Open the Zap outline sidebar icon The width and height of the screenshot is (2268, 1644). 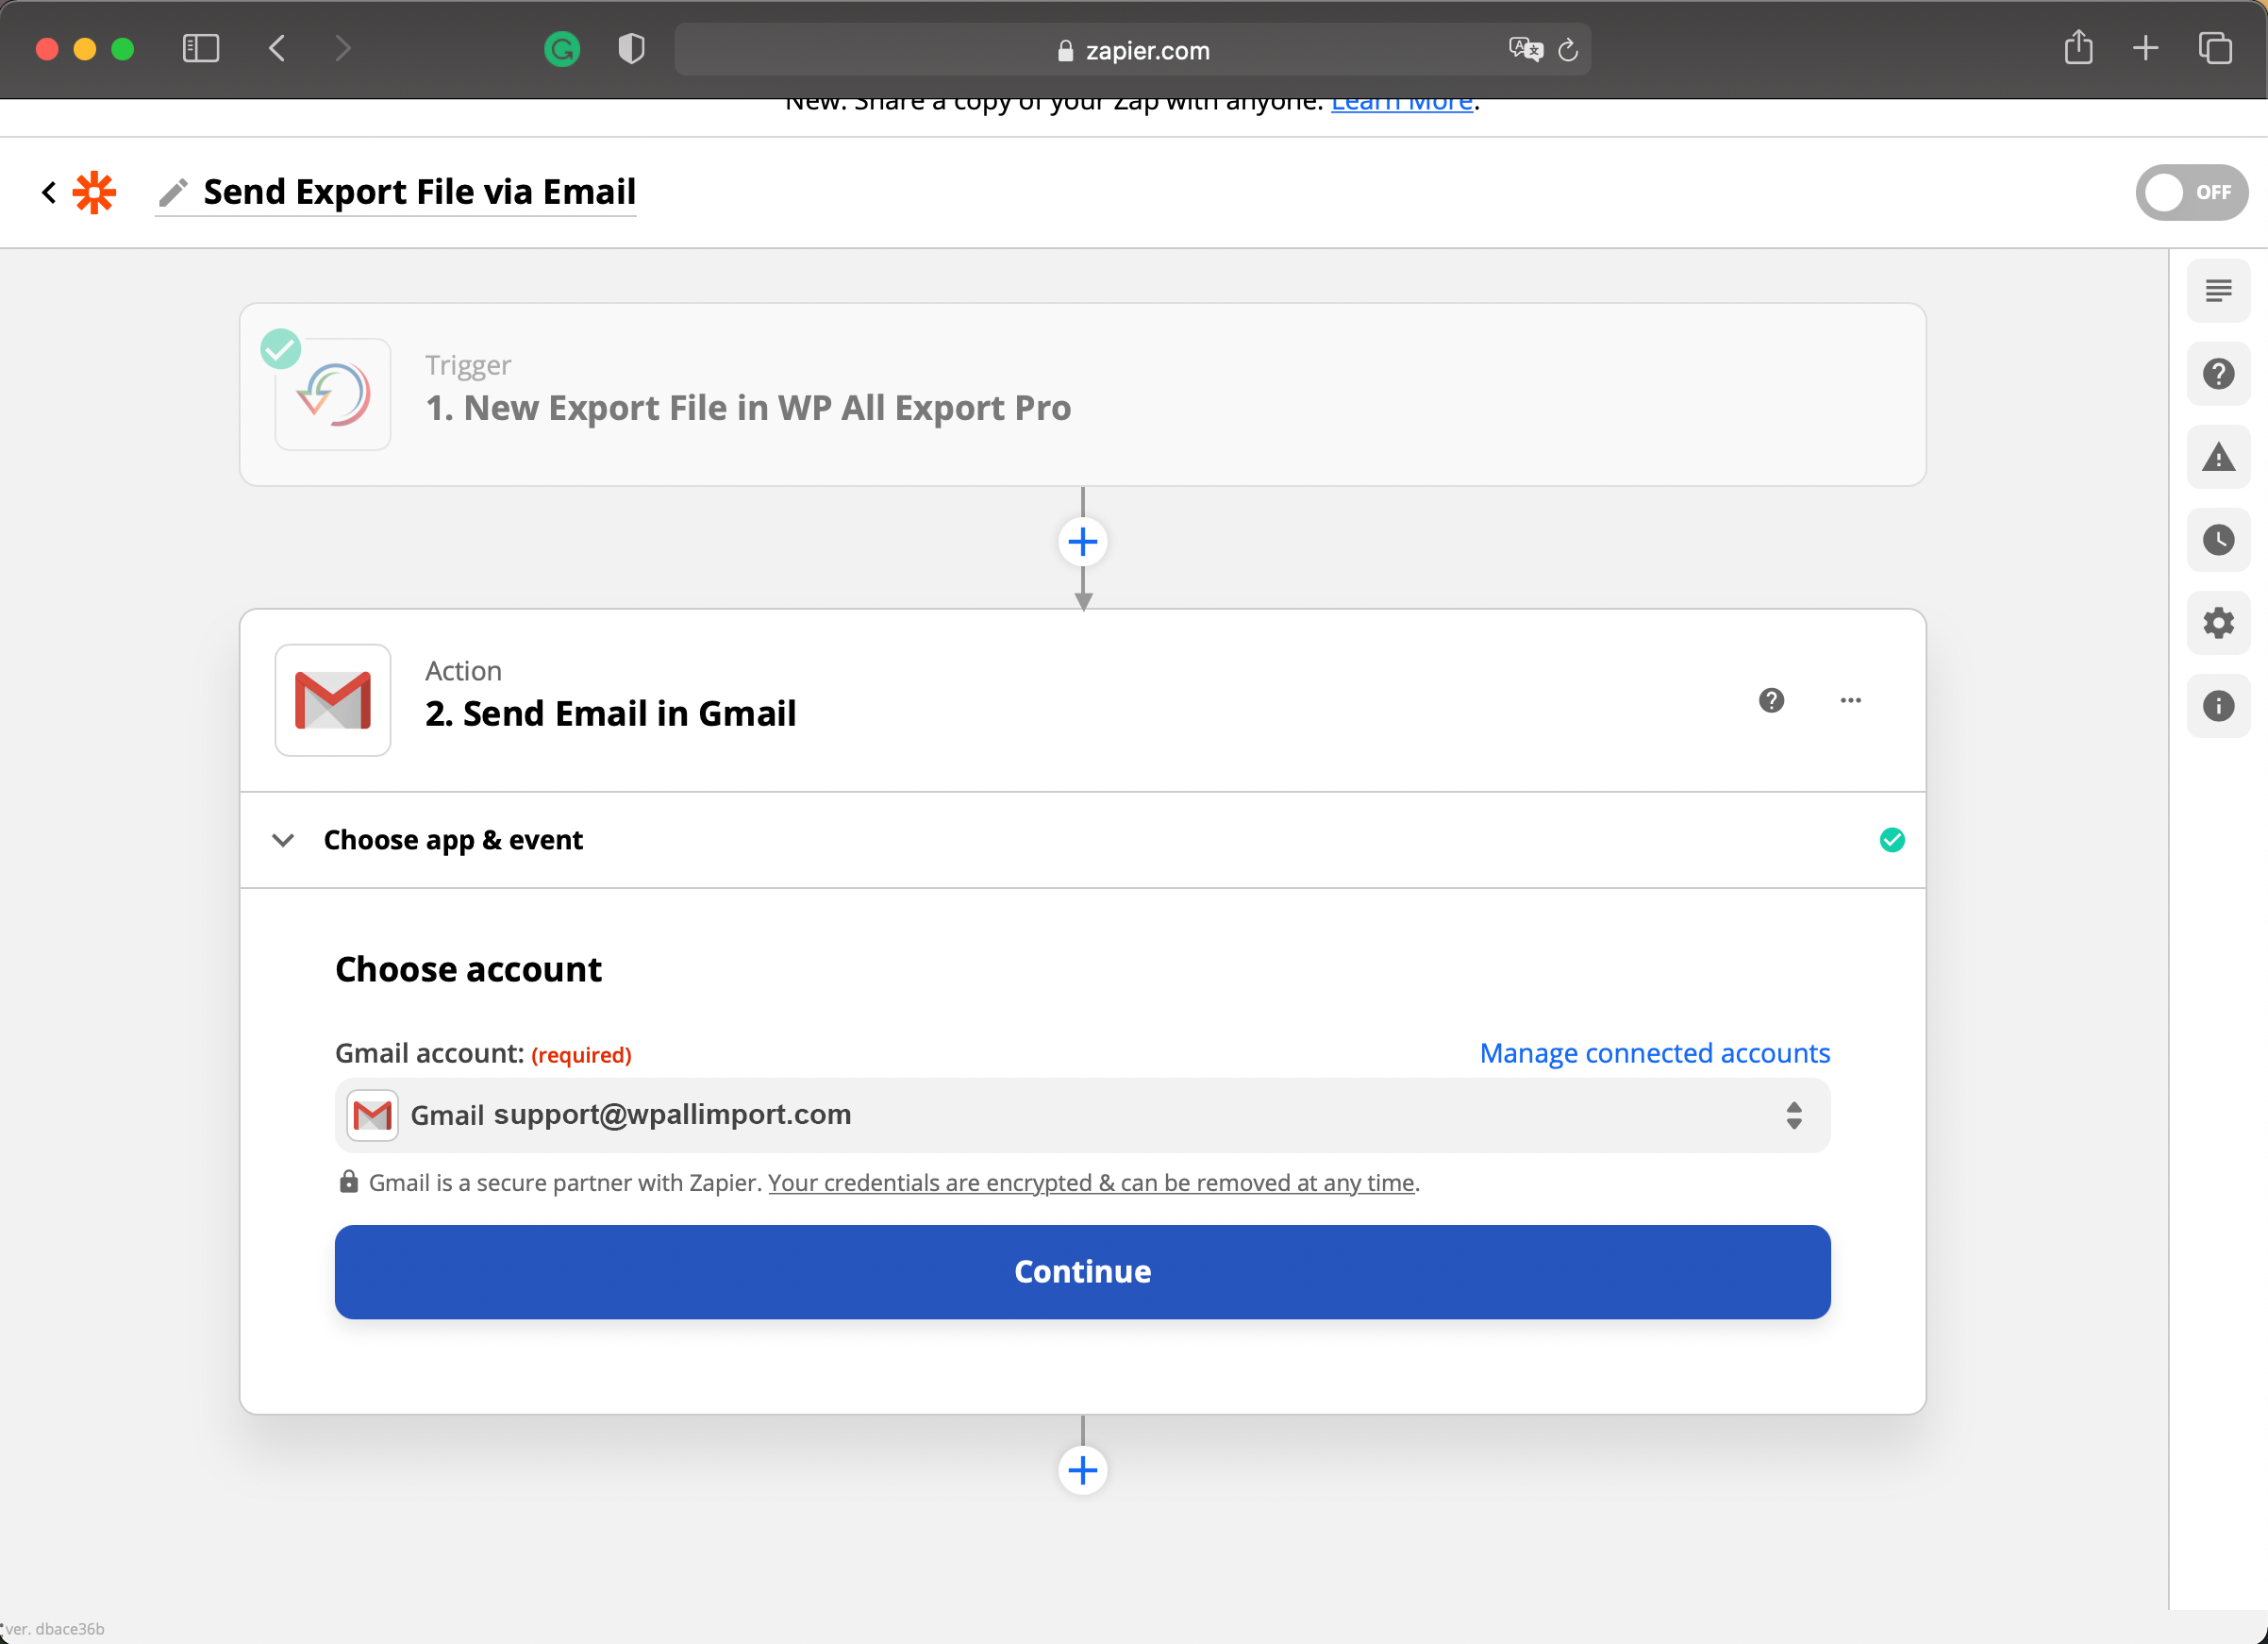[2217, 292]
